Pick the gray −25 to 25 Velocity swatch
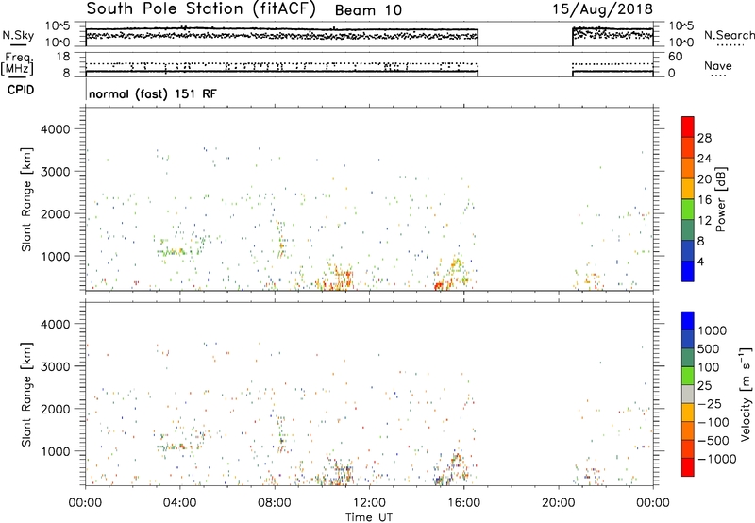755x523 pixels. [x=688, y=394]
